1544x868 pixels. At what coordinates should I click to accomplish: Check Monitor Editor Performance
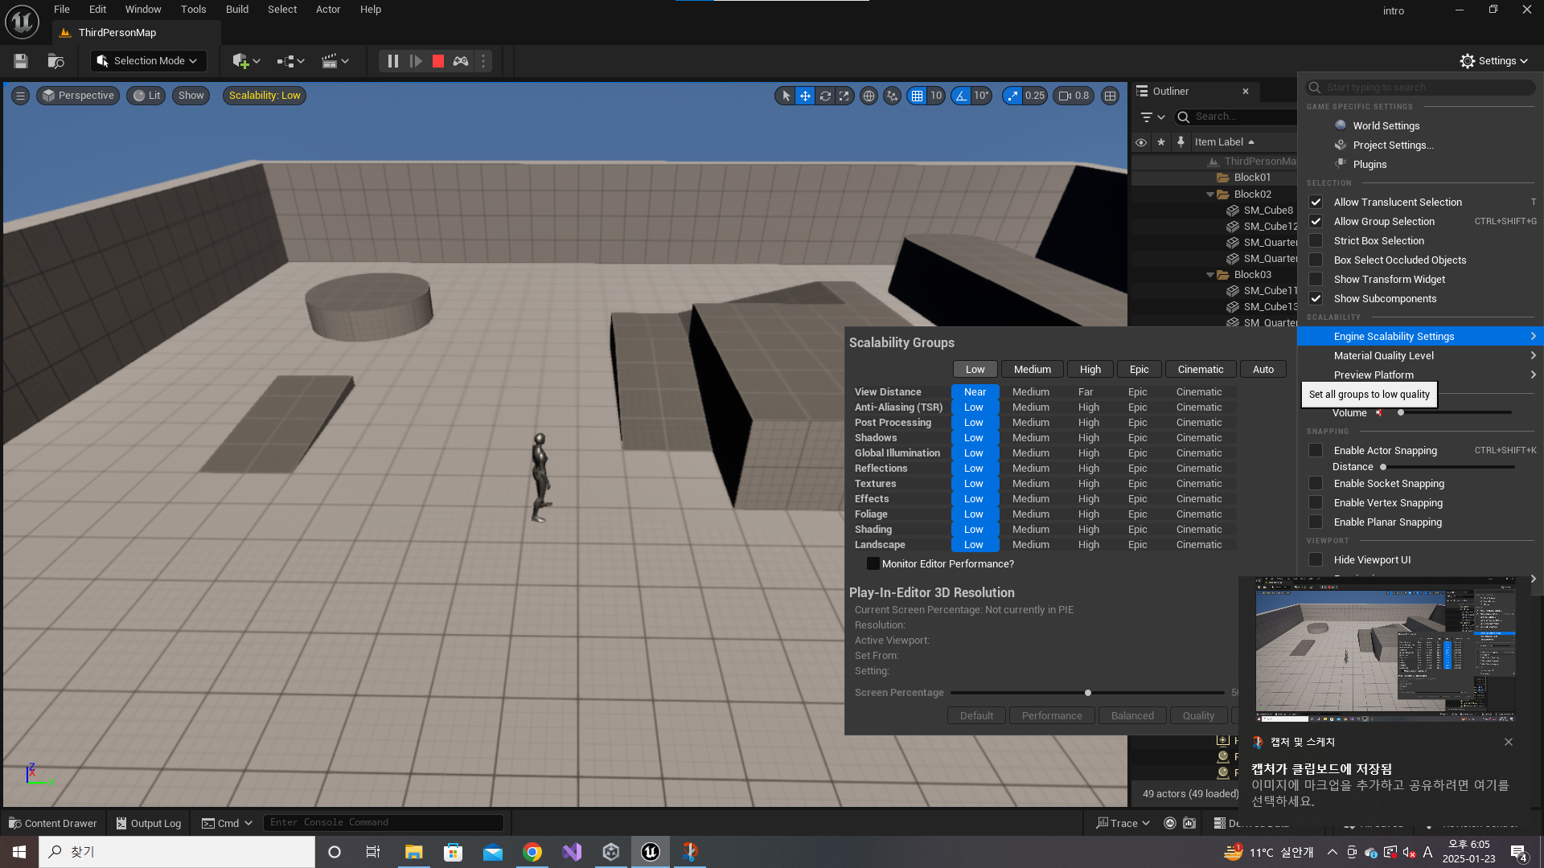(873, 564)
